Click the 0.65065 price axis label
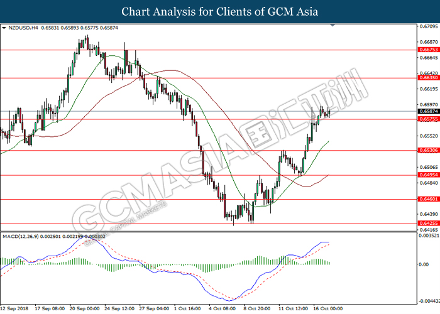The width and height of the screenshot is (440, 314). tap(429, 168)
